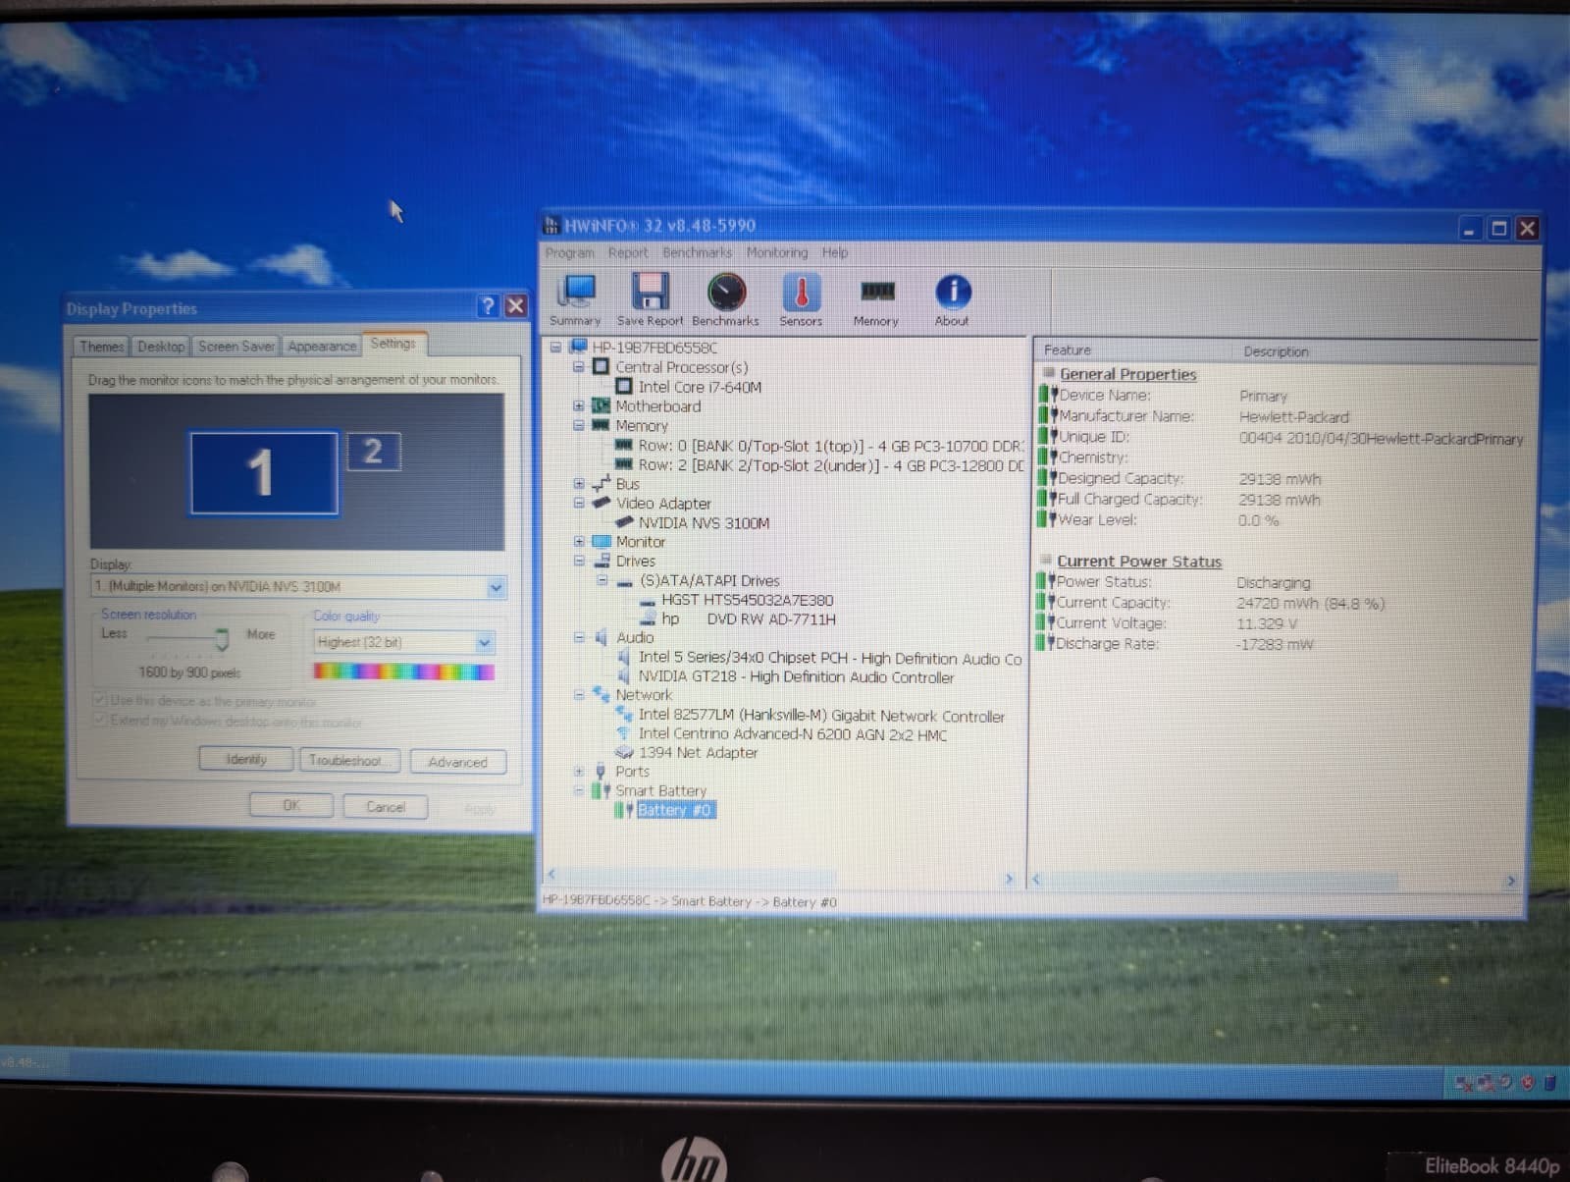Viewport: 1570px width, 1182px height.
Task: Click OK in Display Properties
Action: tap(291, 805)
